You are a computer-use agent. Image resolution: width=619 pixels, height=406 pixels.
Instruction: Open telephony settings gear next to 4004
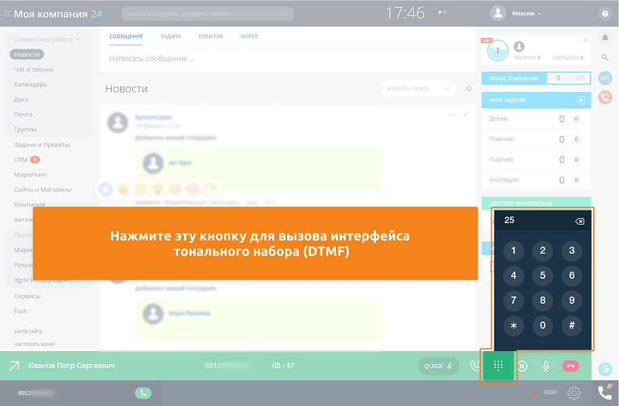tap(573, 392)
